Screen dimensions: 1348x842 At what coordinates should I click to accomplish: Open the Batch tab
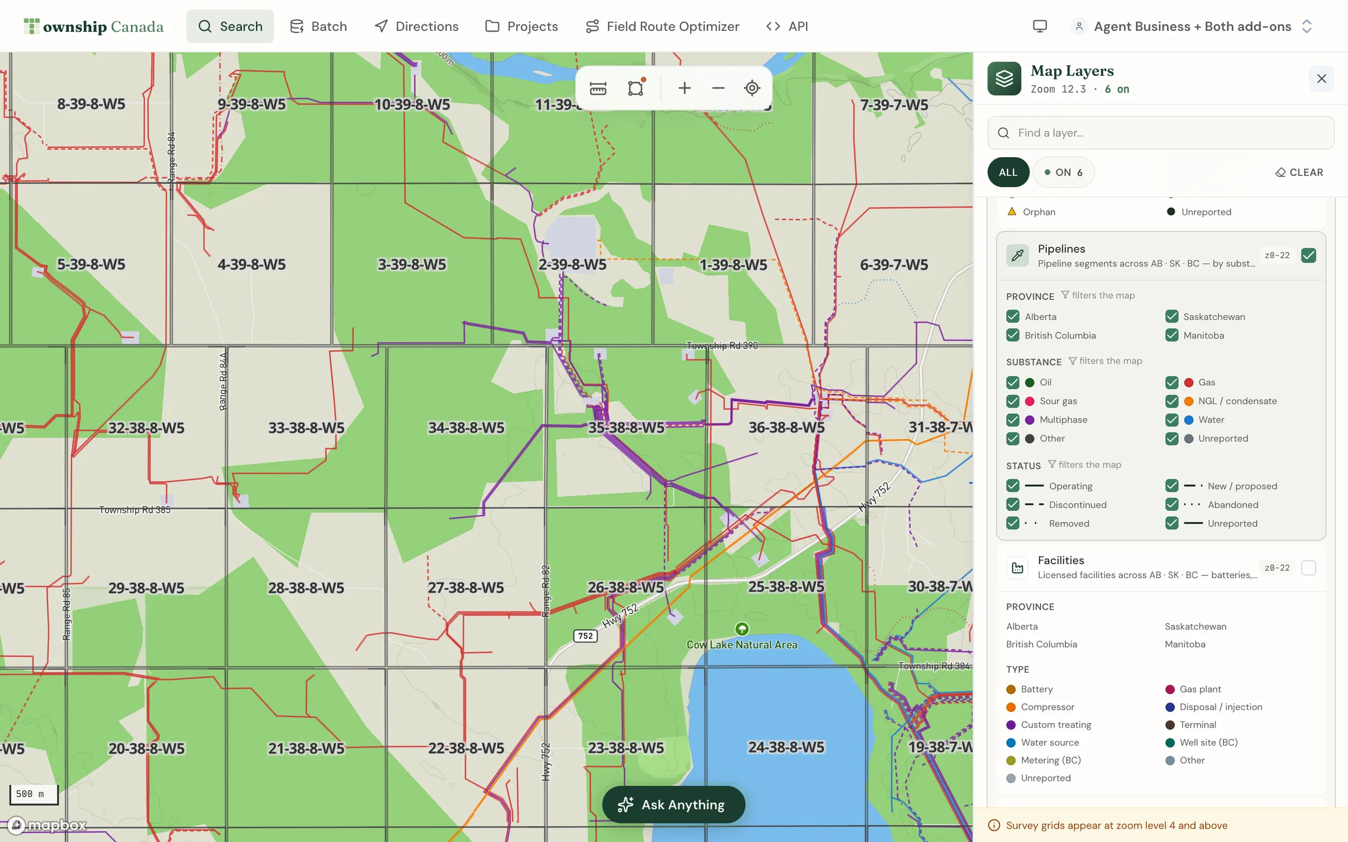click(318, 26)
